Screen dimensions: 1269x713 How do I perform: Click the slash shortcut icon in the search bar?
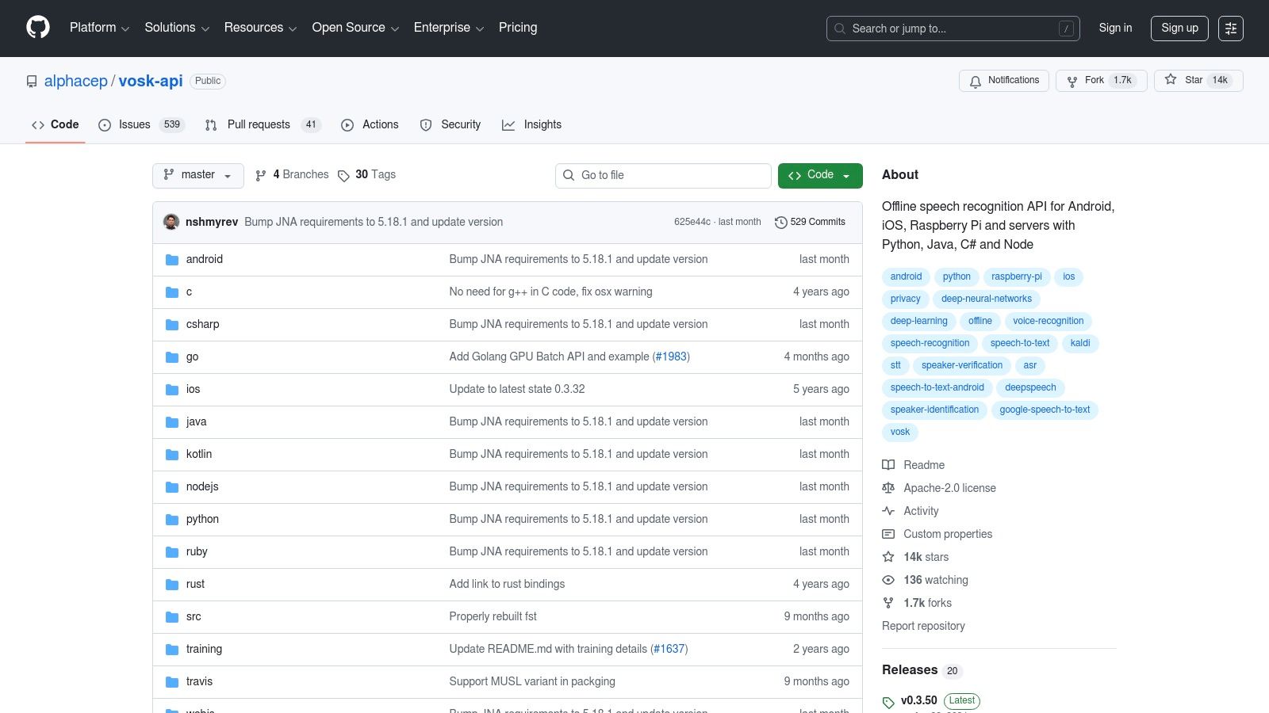coord(1067,28)
